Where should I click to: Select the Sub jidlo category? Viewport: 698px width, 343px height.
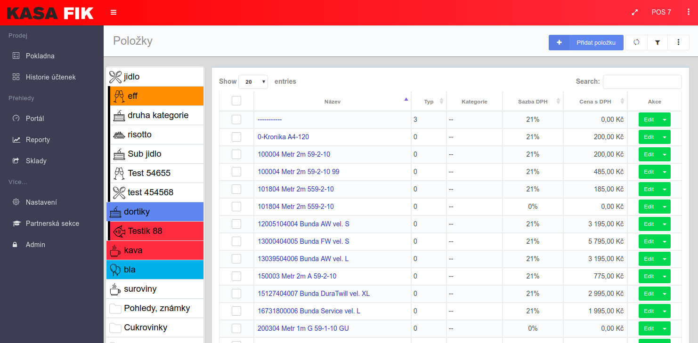[x=156, y=154]
